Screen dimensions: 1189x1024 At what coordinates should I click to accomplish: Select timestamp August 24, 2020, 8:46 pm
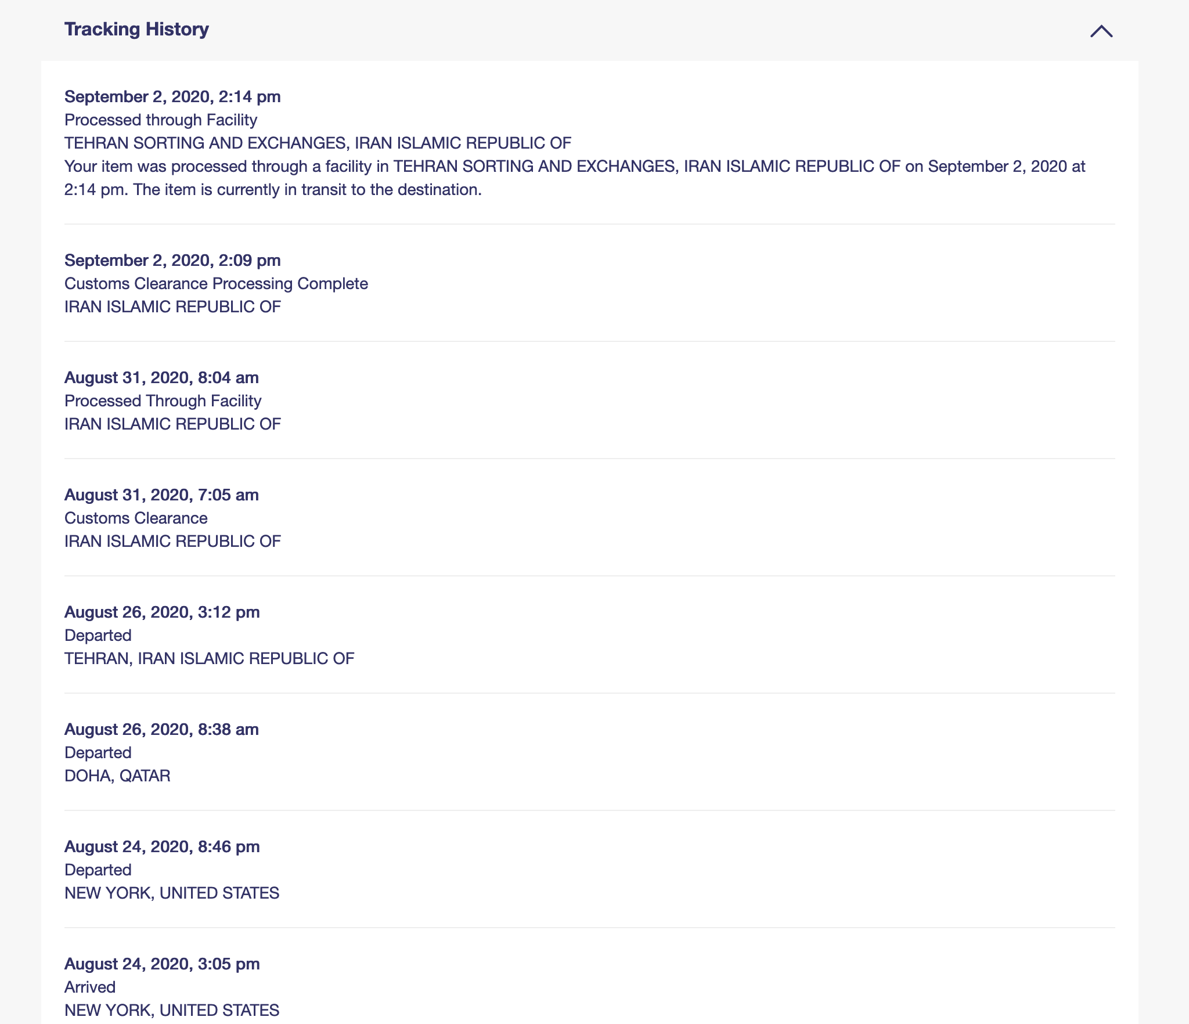162,846
